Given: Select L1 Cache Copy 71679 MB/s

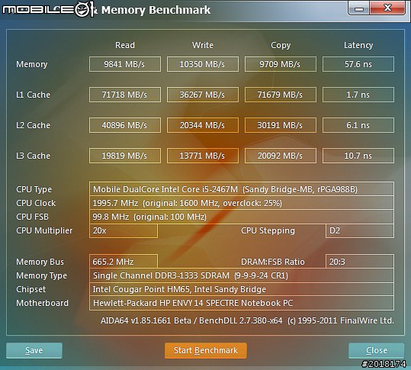Looking at the screenshot, I should coord(281,95).
